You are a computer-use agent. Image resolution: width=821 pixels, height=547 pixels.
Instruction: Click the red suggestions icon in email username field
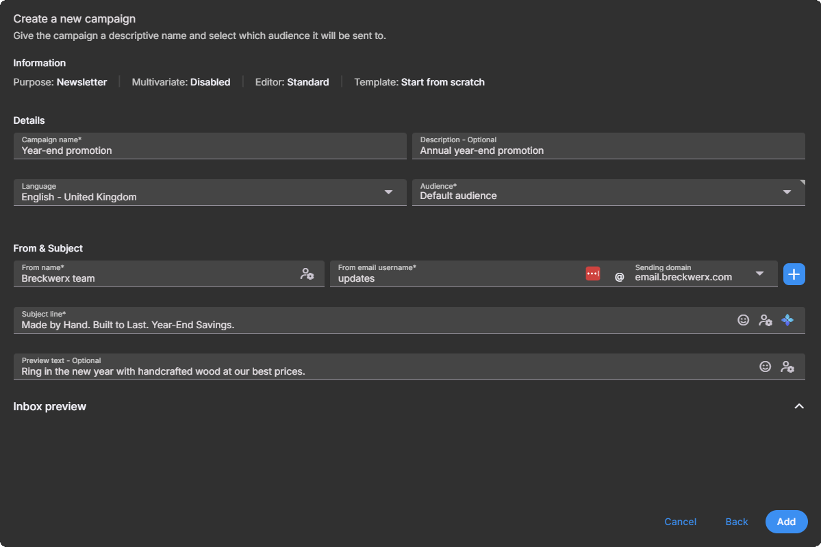point(592,273)
